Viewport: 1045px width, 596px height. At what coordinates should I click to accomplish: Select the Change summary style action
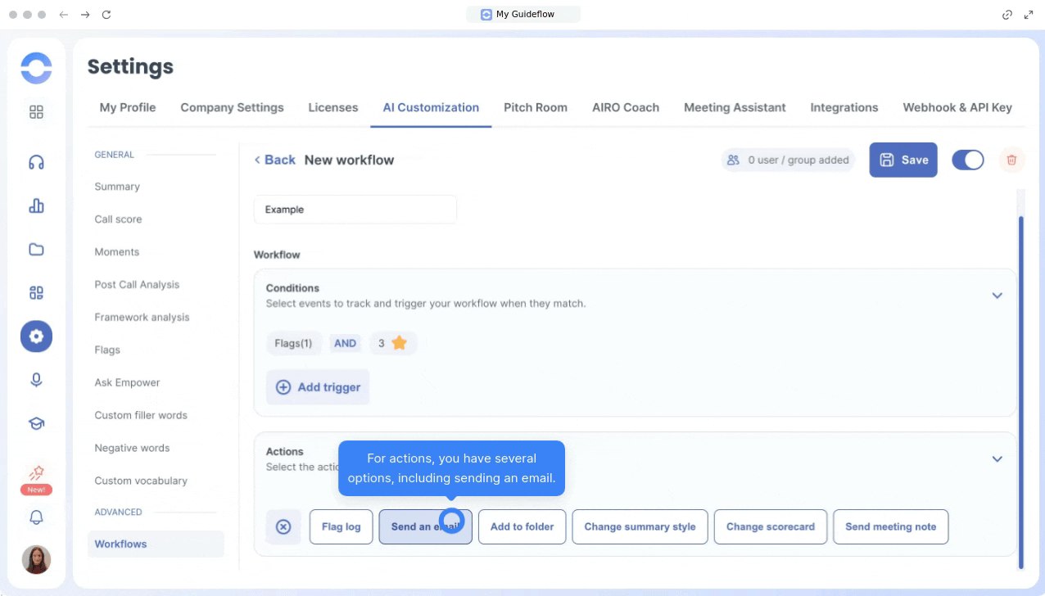click(x=640, y=526)
